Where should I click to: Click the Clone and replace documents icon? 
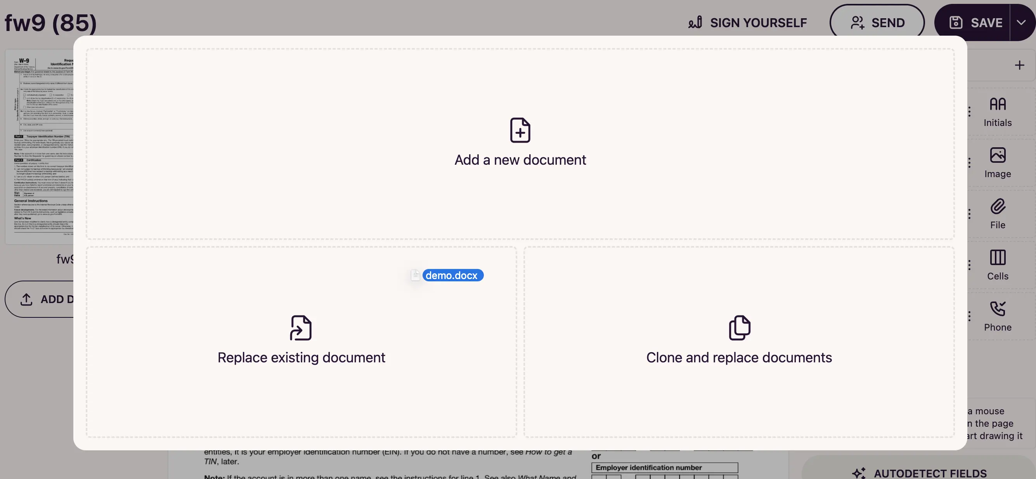pos(739,327)
